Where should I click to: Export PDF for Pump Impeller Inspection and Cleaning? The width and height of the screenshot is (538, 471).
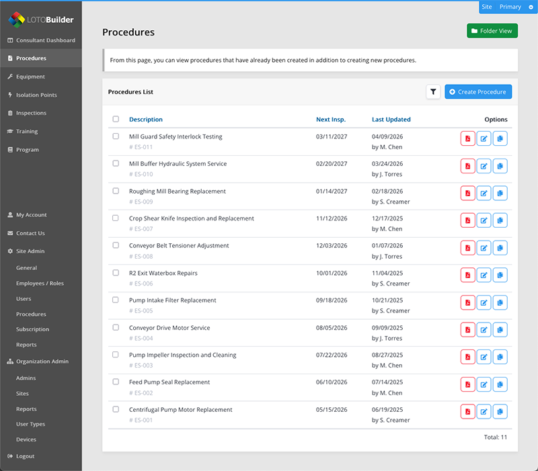pyautogui.click(x=467, y=357)
